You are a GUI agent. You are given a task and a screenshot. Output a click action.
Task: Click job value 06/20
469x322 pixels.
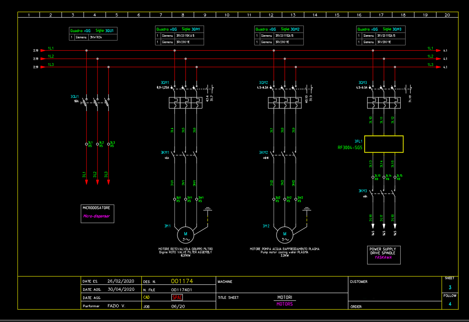[x=178, y=306]
